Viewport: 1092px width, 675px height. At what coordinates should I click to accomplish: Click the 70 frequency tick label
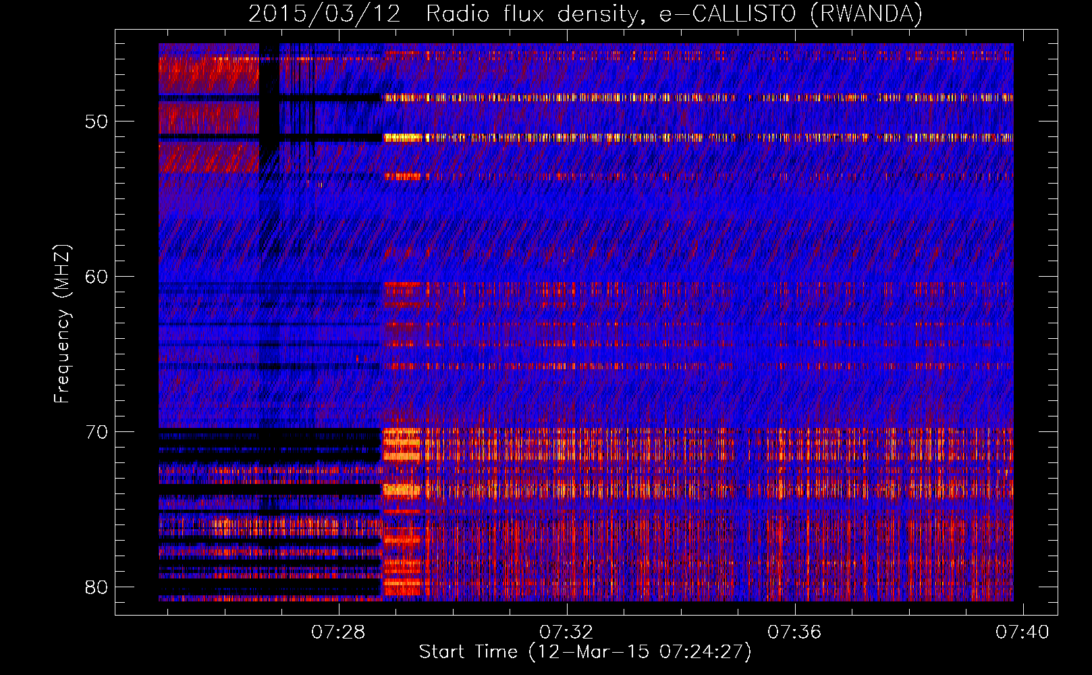pos(97,432)
